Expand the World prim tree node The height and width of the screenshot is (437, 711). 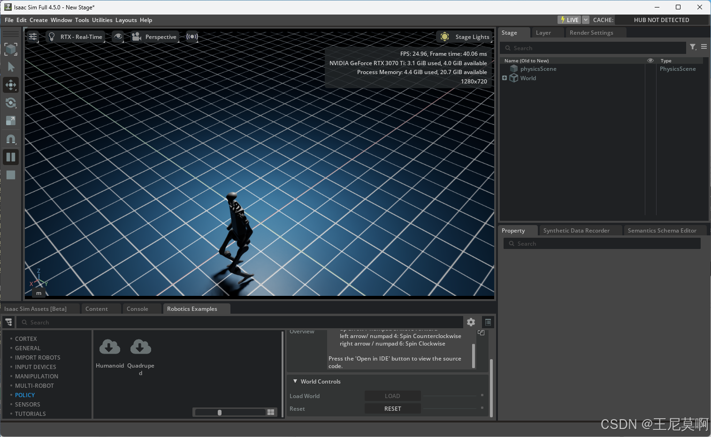(x=505, y=78)
